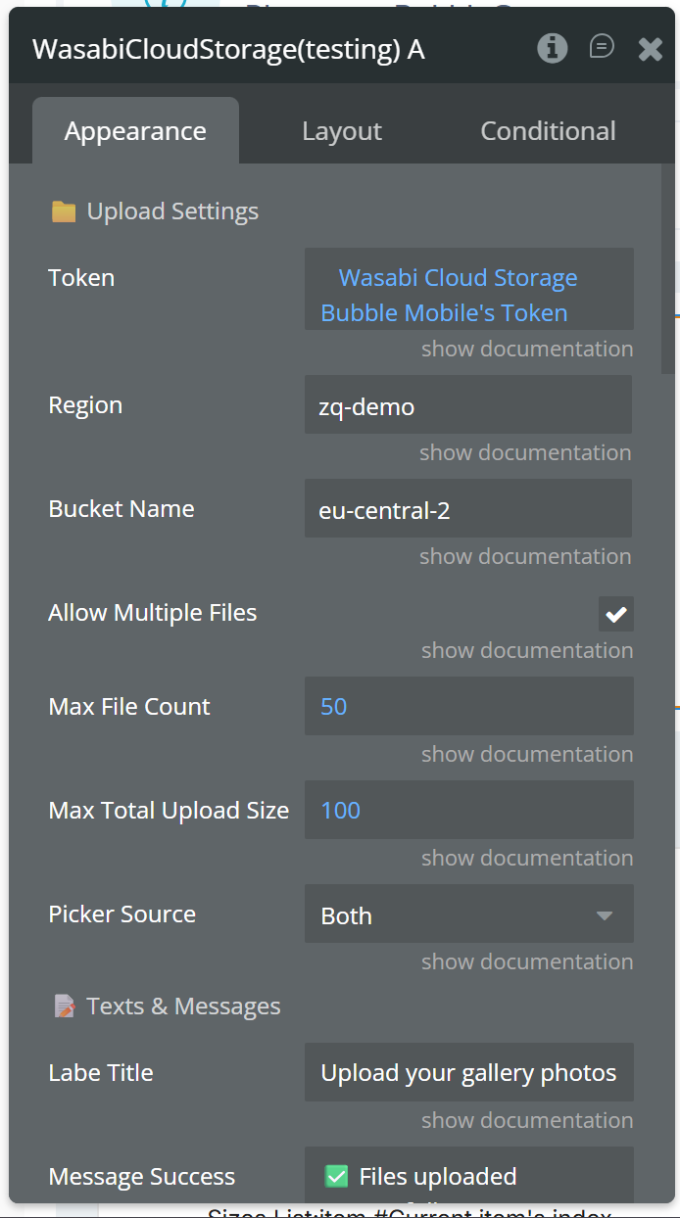Toggle the Allow Multiple Files checkbox

click(616, 614)
